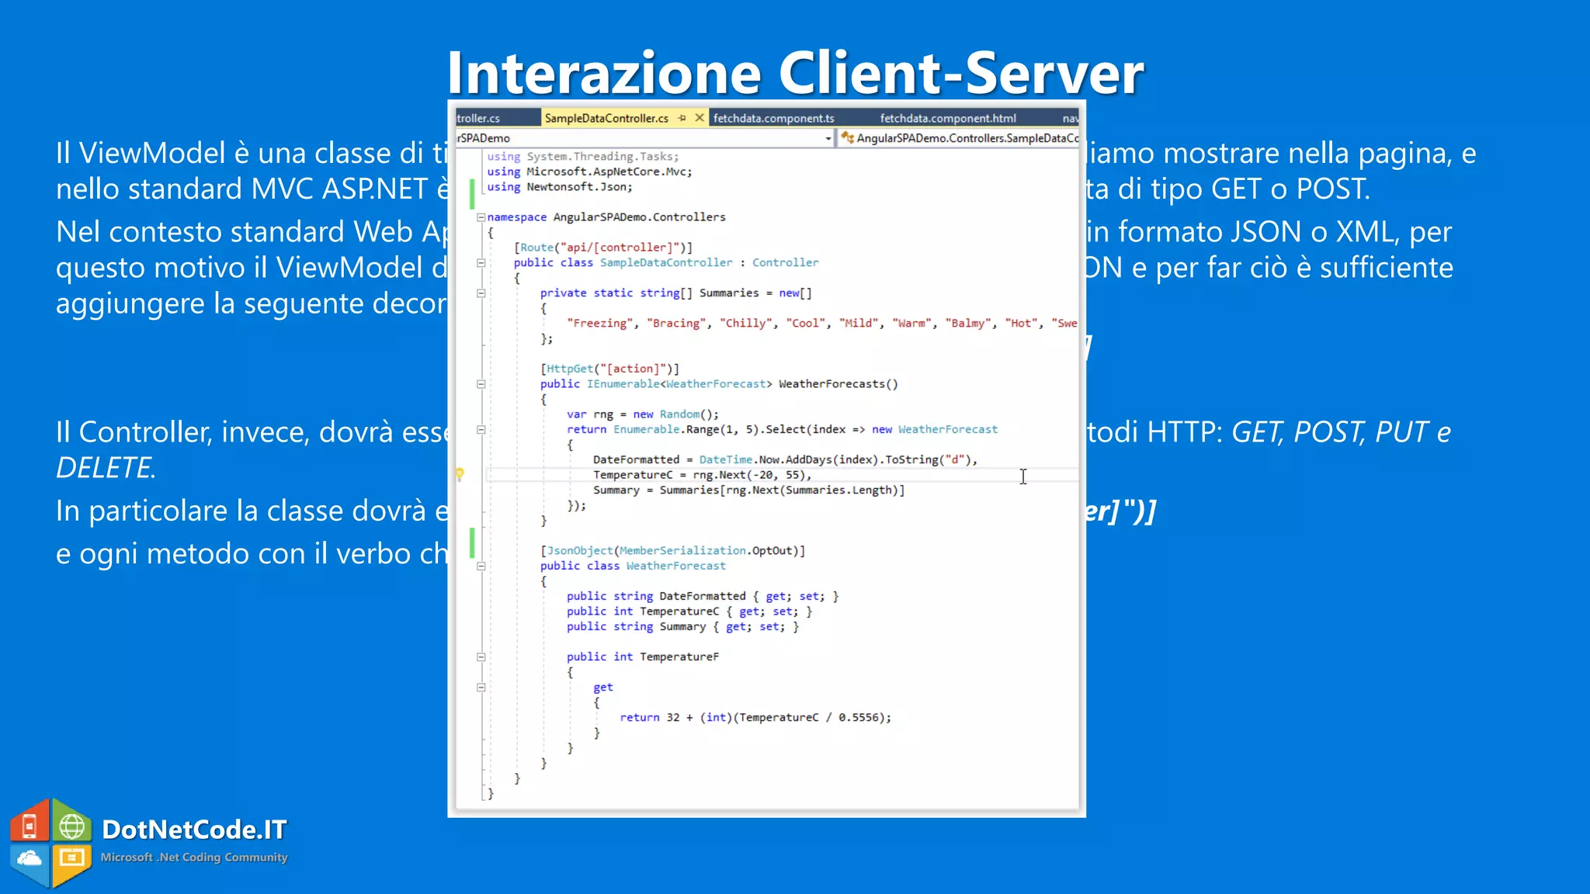Click the 'public int TemperatureF' declaration

[x=642, y=657]
